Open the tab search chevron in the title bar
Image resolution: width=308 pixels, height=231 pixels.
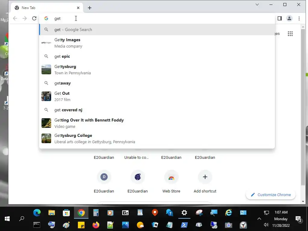tap(257, 5)
